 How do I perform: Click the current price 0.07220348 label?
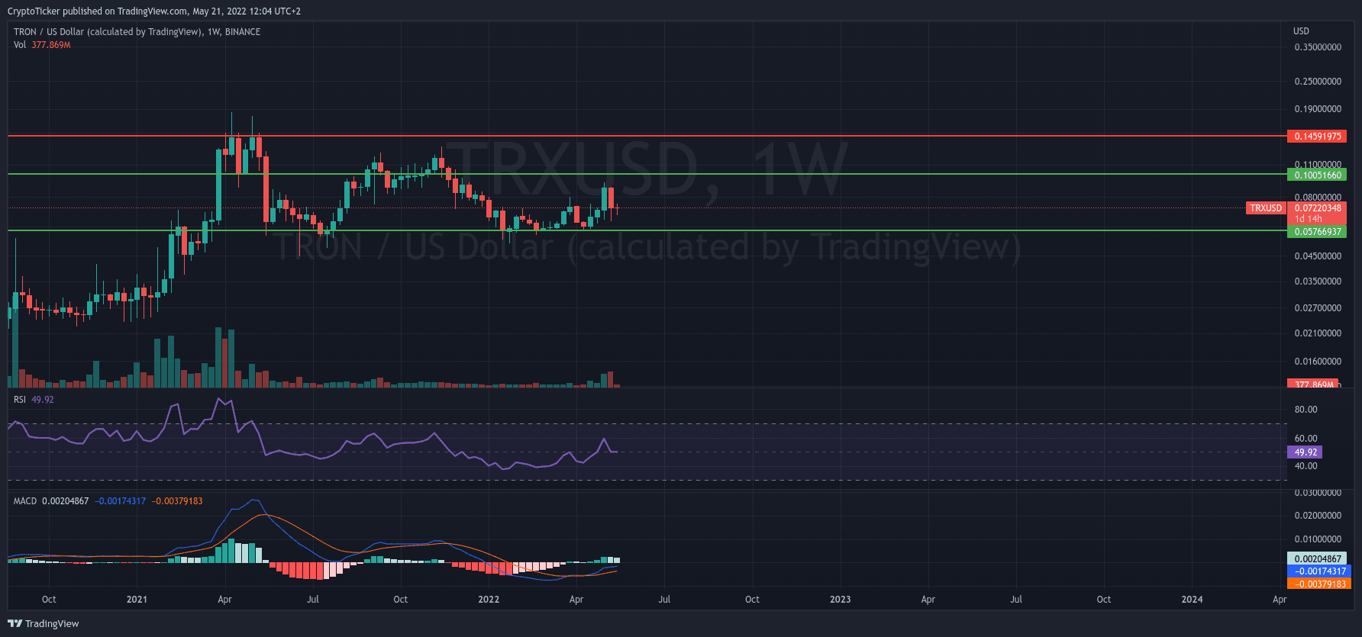(1317, 208)
